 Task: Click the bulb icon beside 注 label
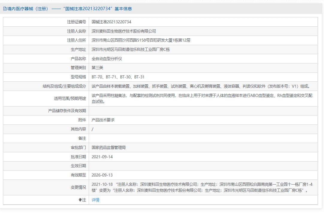(x=80, y=200)
